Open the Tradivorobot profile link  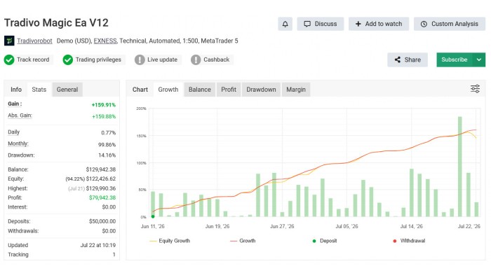(x=34, y=41)
